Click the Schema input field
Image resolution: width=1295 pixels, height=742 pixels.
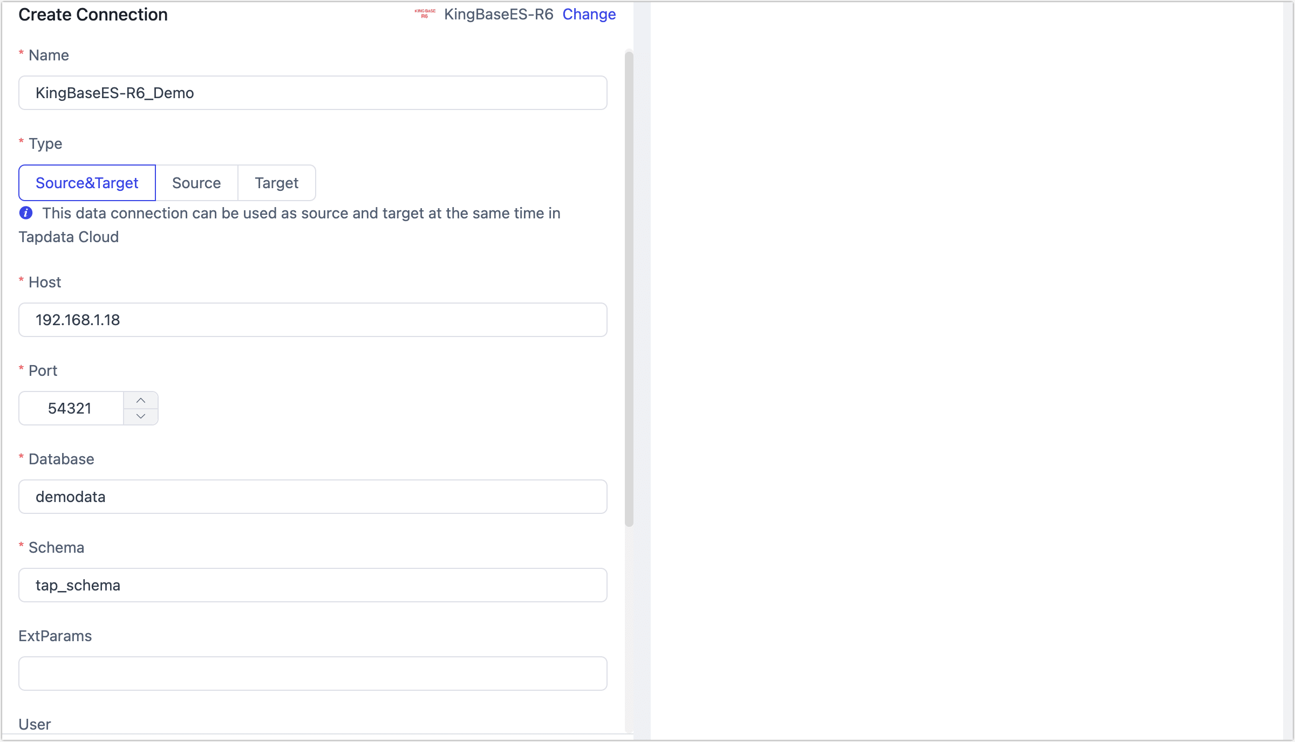click(x=312, y=585)
